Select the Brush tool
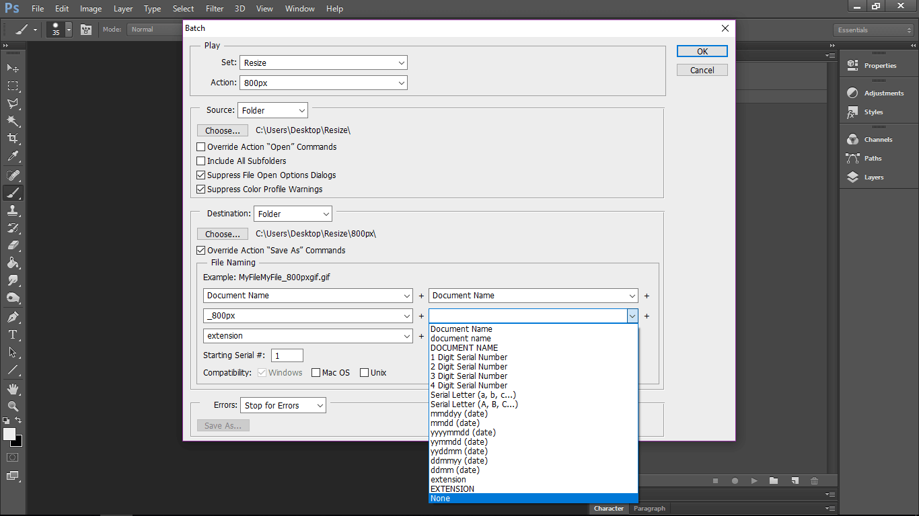 [11, 193]
